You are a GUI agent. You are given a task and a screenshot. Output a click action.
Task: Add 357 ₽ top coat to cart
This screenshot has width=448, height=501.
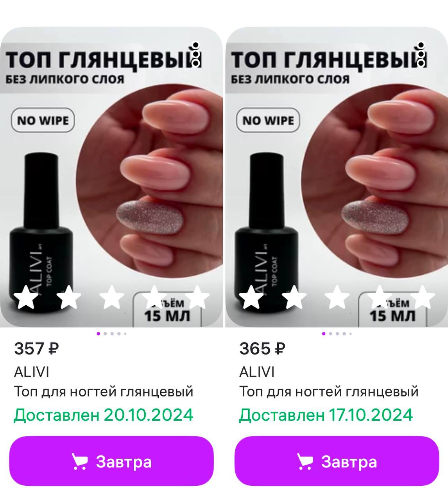(111, 461)
